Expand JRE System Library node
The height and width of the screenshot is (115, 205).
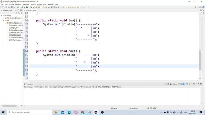tap(4, 18)
